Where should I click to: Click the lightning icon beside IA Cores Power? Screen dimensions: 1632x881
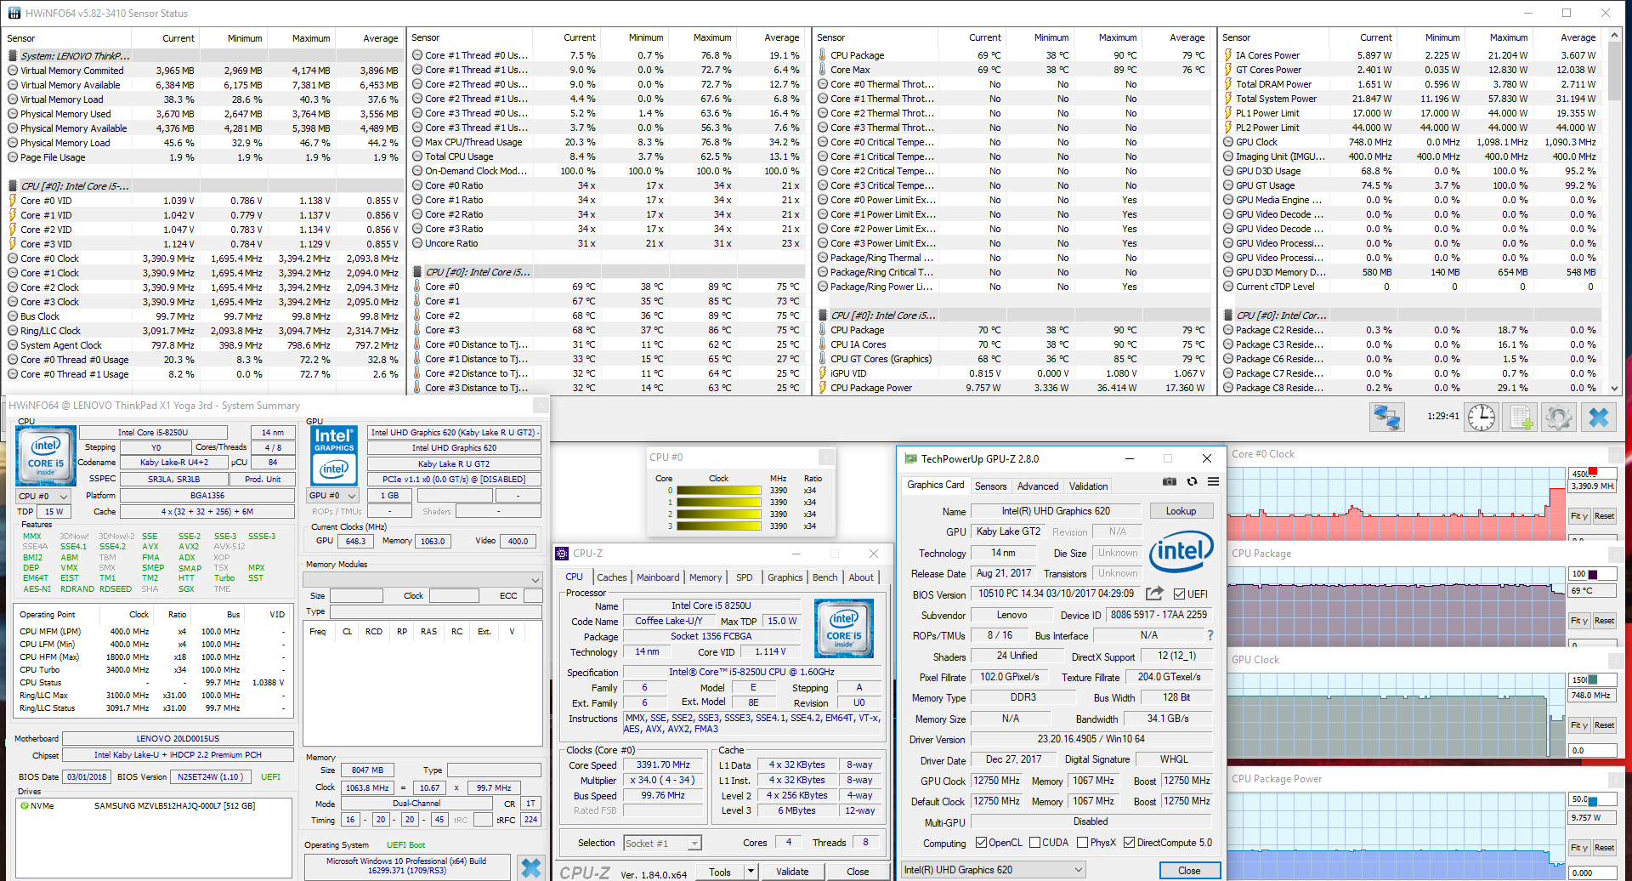(x=1228, y=55)
